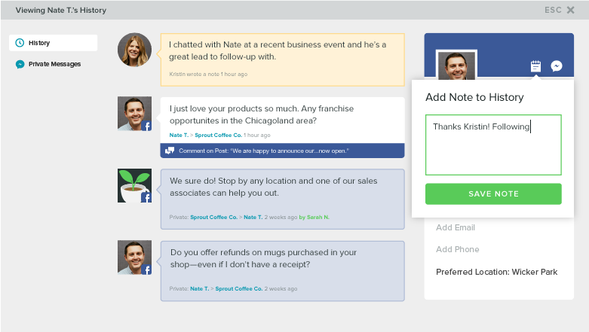The height and width of the screenshot is (332, 589).
Task: Click Facebook badge on Sprout Coffee avatar
Action: (x=146, y=197)
